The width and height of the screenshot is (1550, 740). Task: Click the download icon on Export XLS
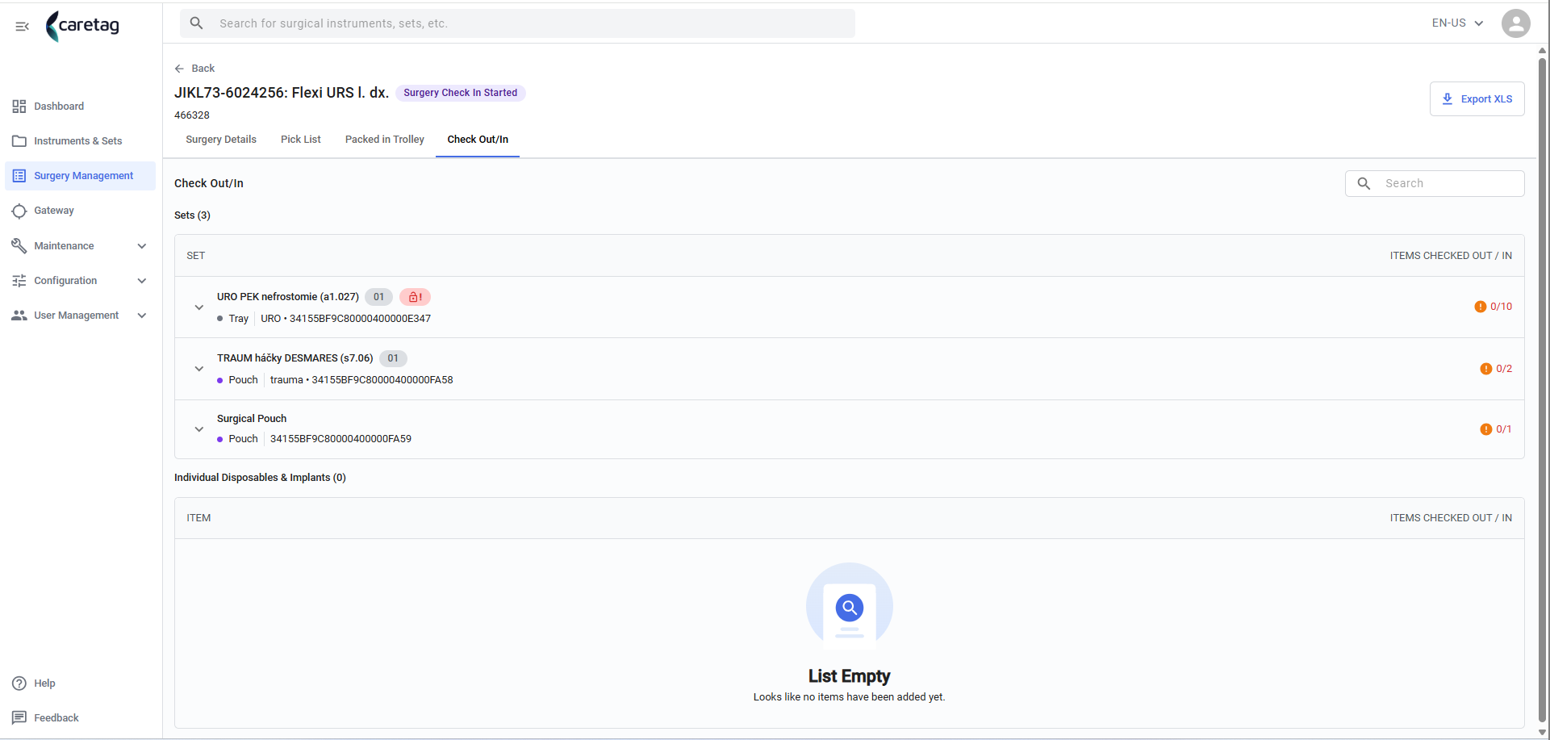click(x=1448, y=99)
